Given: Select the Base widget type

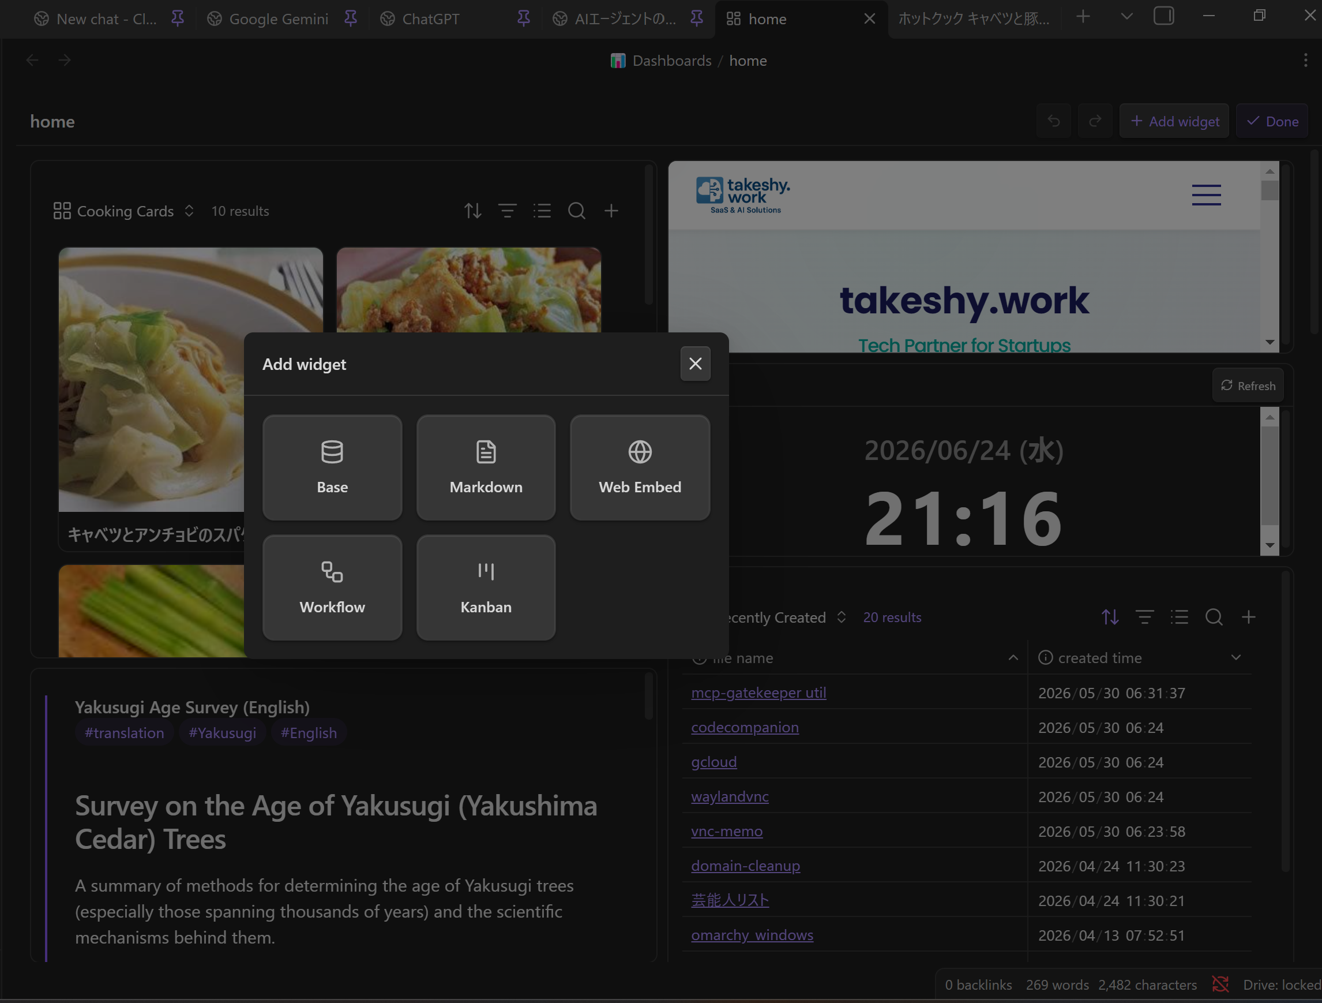Looking at the screenshot, I should tap(332, 467).
